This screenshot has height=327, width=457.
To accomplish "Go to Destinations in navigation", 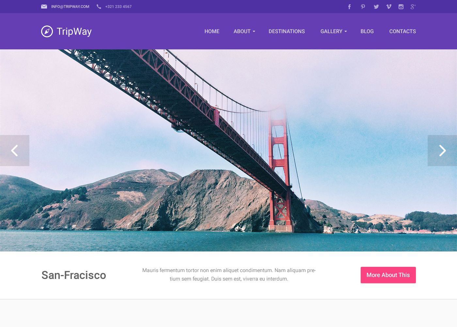I will 287,31.
